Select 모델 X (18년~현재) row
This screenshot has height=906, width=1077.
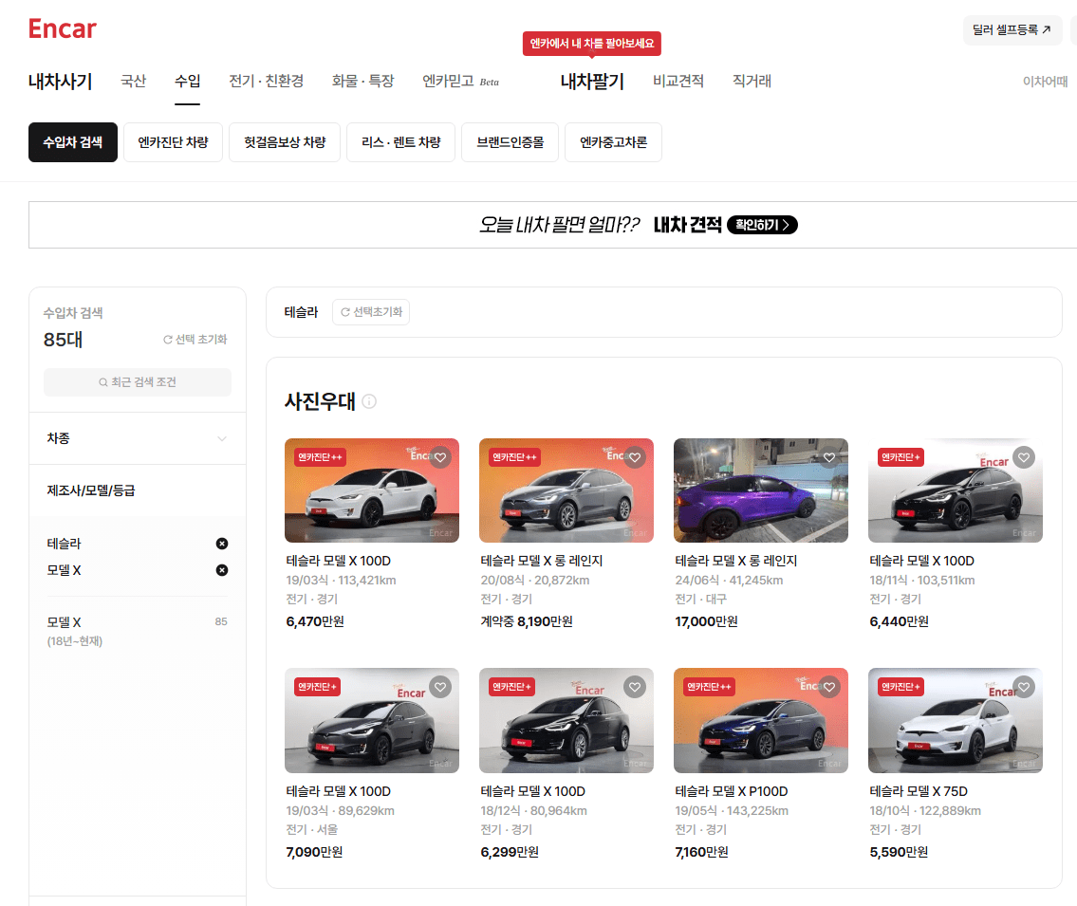138,631
